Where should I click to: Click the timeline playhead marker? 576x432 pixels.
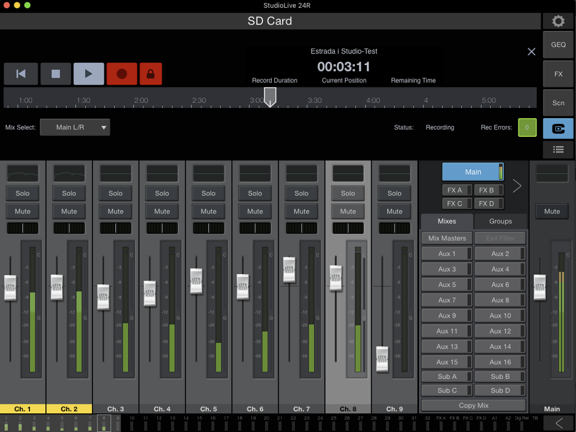270,97
